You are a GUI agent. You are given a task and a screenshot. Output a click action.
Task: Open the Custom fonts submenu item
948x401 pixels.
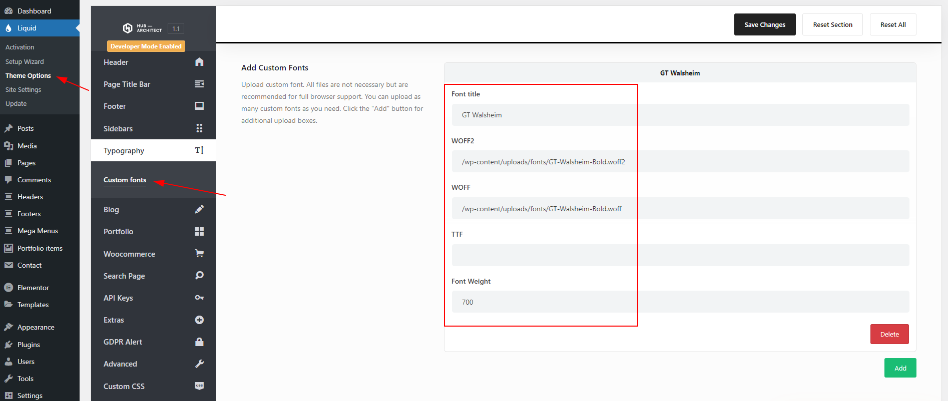[x=125, y=180]
